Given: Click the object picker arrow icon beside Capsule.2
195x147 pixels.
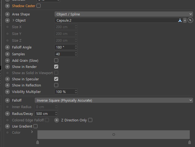Looking at the screenshot, I should [190, 20].
